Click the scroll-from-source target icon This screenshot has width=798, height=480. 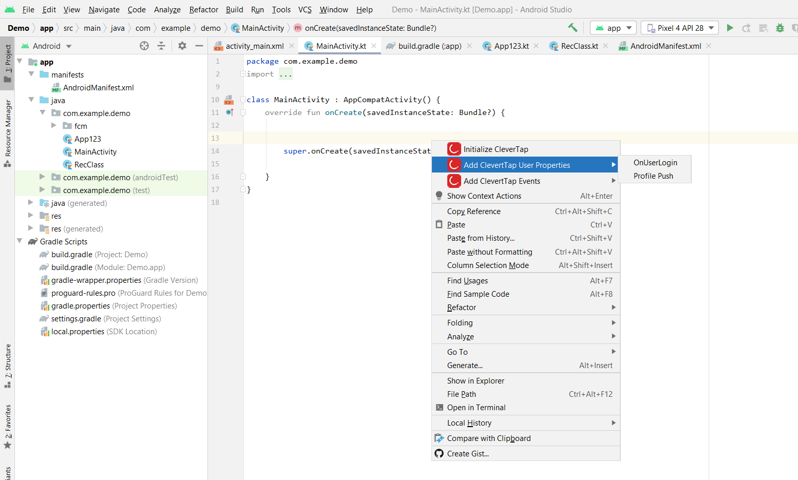click(144, 46)
